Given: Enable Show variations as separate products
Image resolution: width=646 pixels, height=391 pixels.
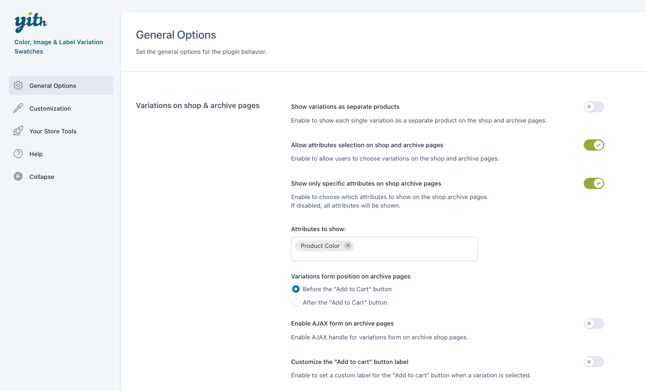Looking at the screenshot, I should click(593, 107).
